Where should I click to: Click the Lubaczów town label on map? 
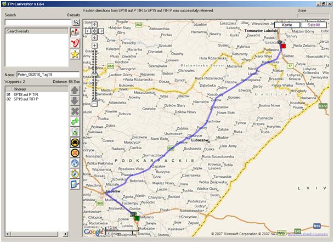pos(200,140)
